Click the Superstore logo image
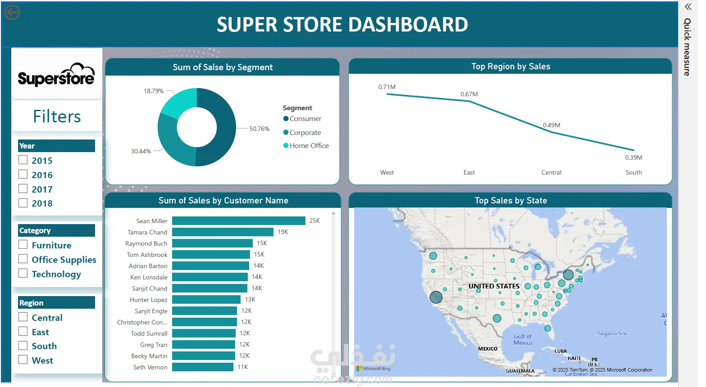Image resolution: width=706 pixels, height=387 pixels. pyautogui.click(x=56, y=75)
